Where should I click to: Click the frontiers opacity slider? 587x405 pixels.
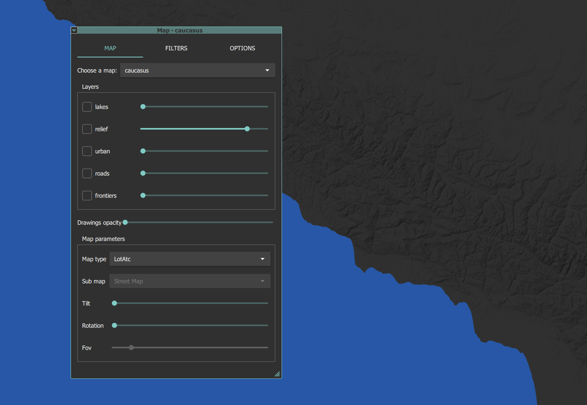(204, 195)
